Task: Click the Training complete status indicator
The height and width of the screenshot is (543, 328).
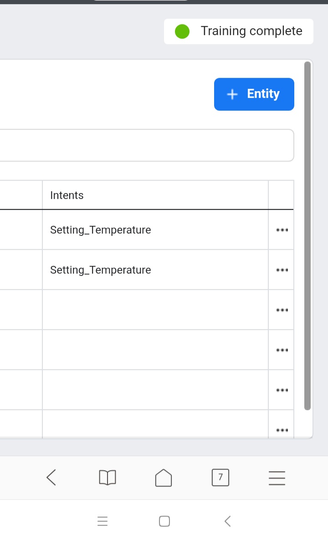Action: pos(238,31)
